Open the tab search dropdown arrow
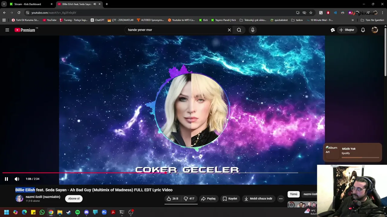Screen dimensions: 387x217 click(4, 4)
